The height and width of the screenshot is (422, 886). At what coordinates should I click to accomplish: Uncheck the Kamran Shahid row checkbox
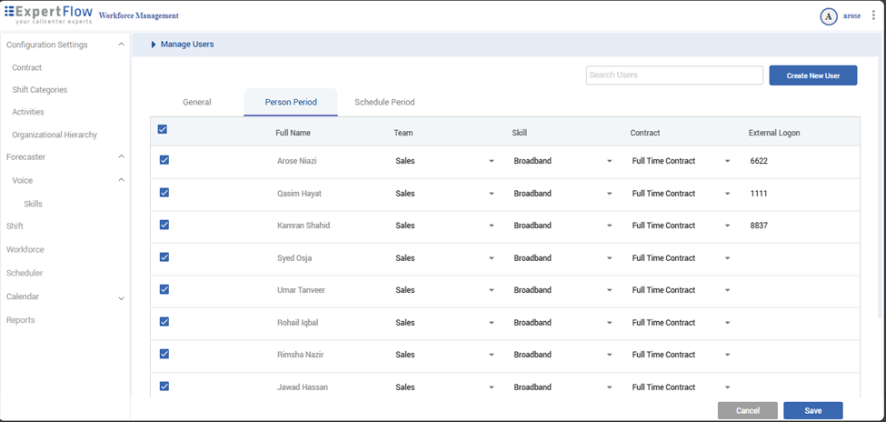coord(164,225)
